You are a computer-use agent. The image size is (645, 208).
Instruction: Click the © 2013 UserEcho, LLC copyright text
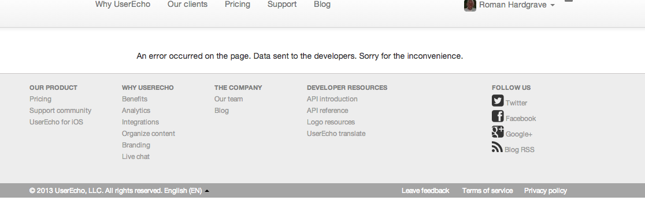coord(96,190)
